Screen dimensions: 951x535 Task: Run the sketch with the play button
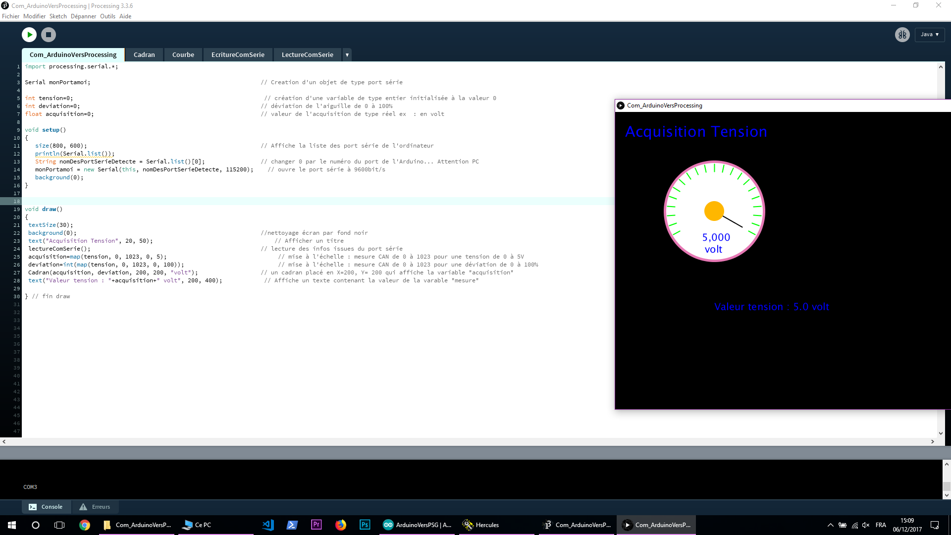click(29, 35)
